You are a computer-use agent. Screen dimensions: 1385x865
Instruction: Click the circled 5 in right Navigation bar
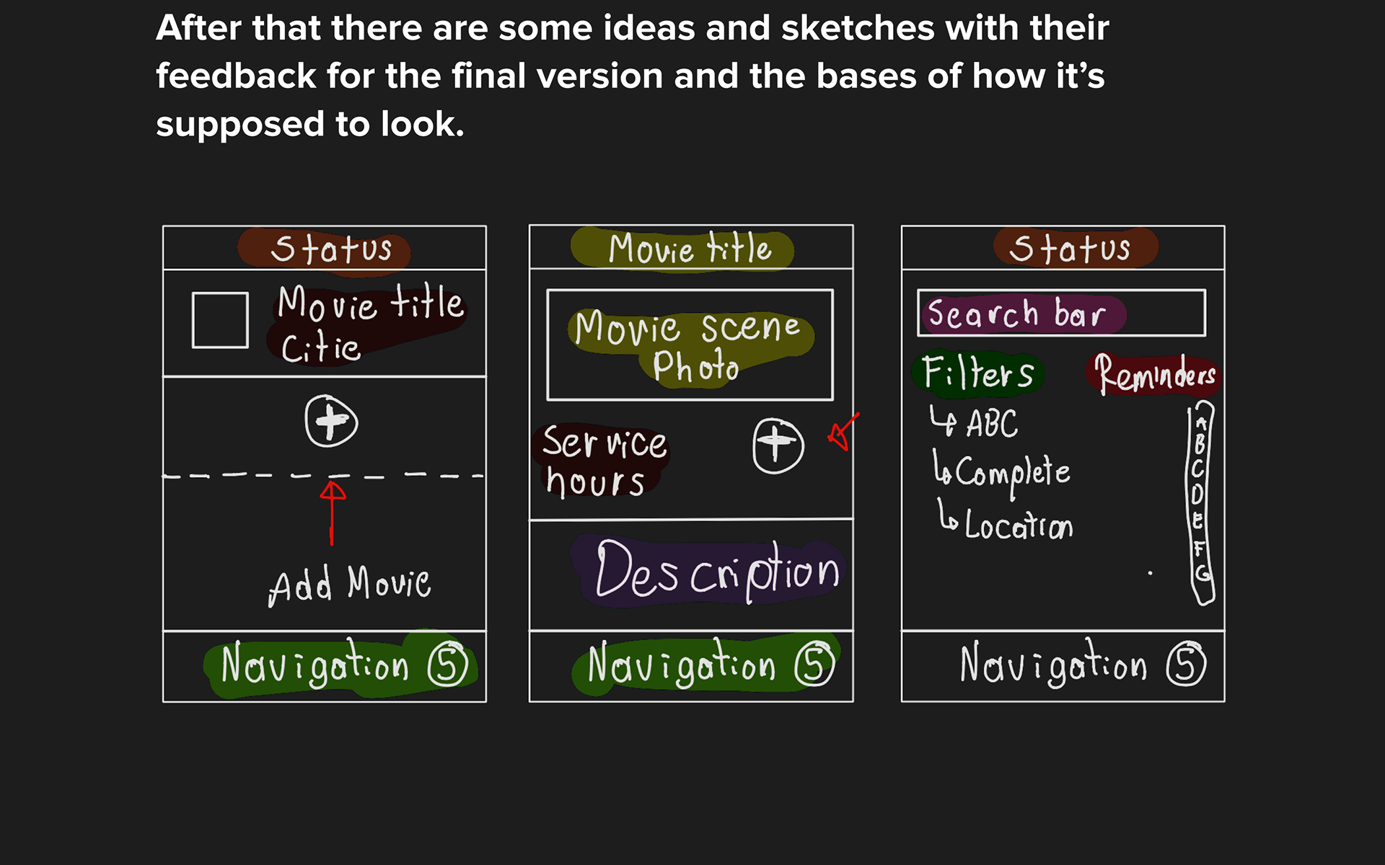[1186, 665]
